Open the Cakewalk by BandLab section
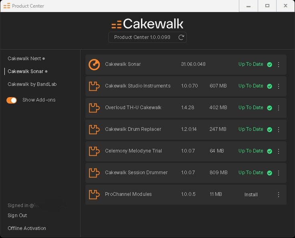 pos(32,84)
